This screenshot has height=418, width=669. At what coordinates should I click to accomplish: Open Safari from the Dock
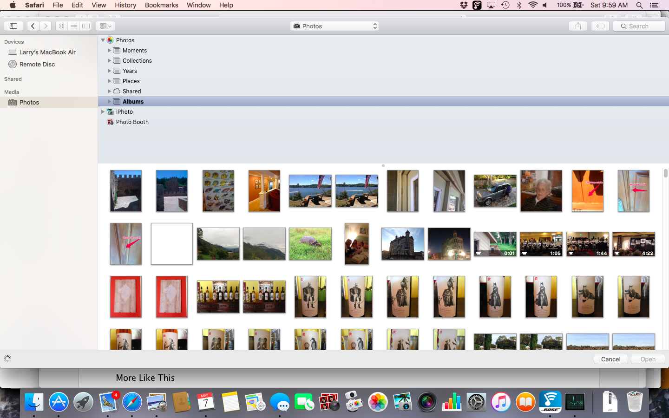(132, 402)
